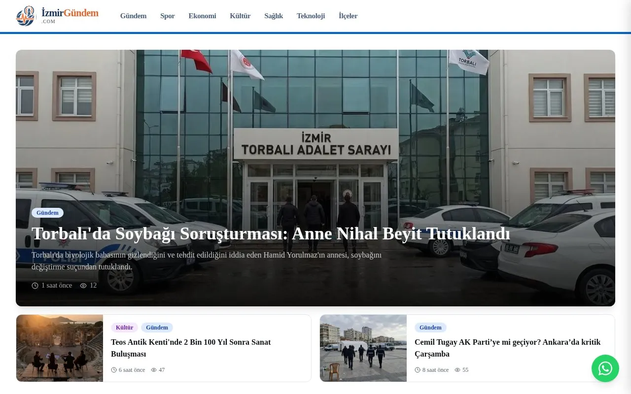Open the Teos amphitheater concert thumbnail
This screenshot has width=631, height=394.
60,348
